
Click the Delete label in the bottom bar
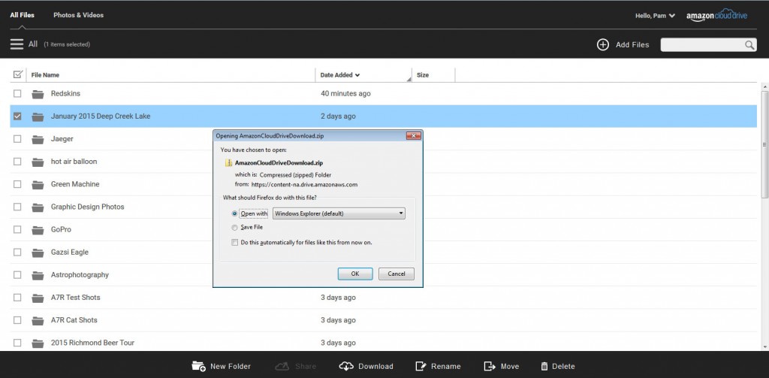coord(563,366)
